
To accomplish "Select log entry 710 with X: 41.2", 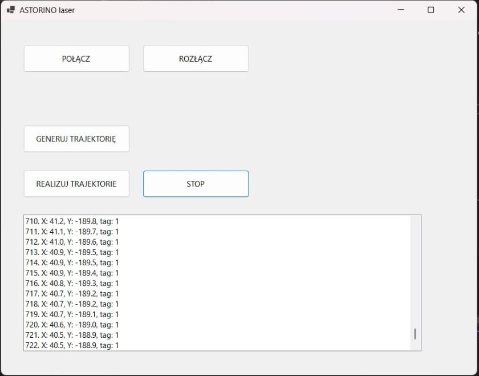I will [72, 221].
